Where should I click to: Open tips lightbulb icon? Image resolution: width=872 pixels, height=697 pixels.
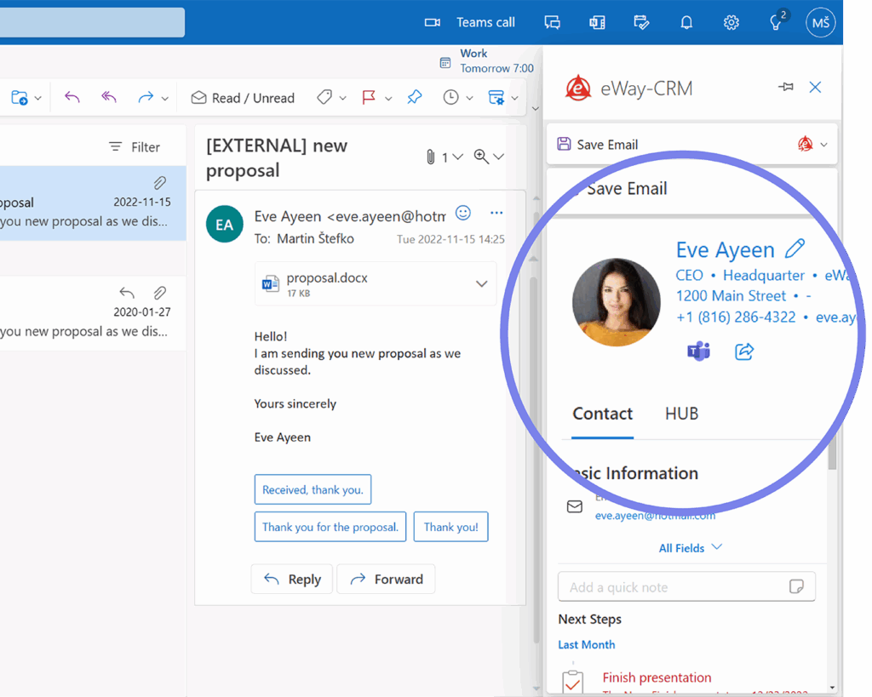tap(777, 22)
